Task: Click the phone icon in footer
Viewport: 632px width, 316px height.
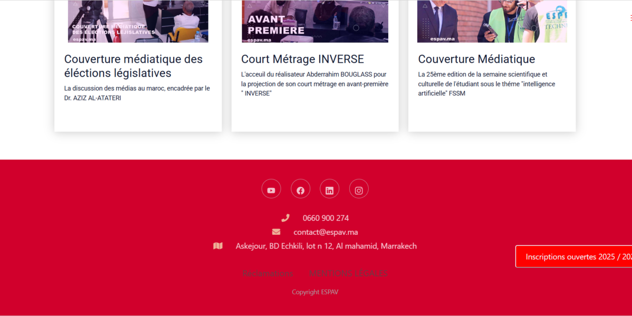Action: coord(285,218)
